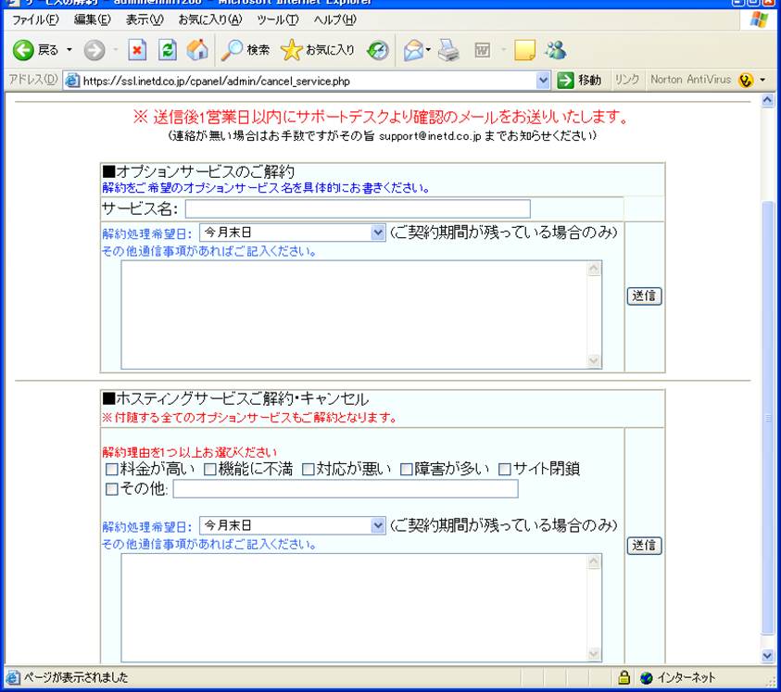781x692 pixels.
Task: Click the Back arrow button in the toolbar
Action: click(x=23, y=50)
